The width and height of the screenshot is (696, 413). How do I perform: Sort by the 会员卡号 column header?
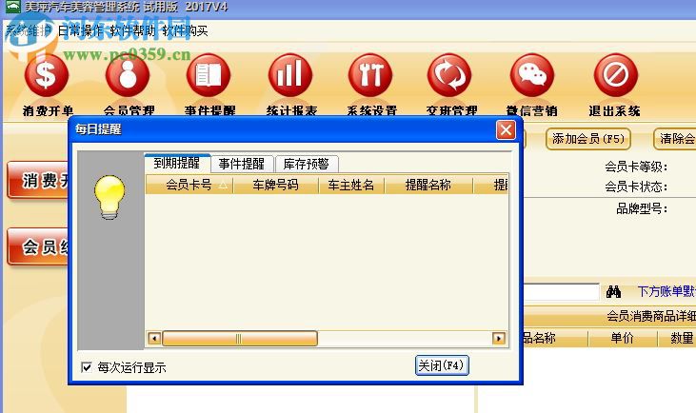tap(189, 185)
